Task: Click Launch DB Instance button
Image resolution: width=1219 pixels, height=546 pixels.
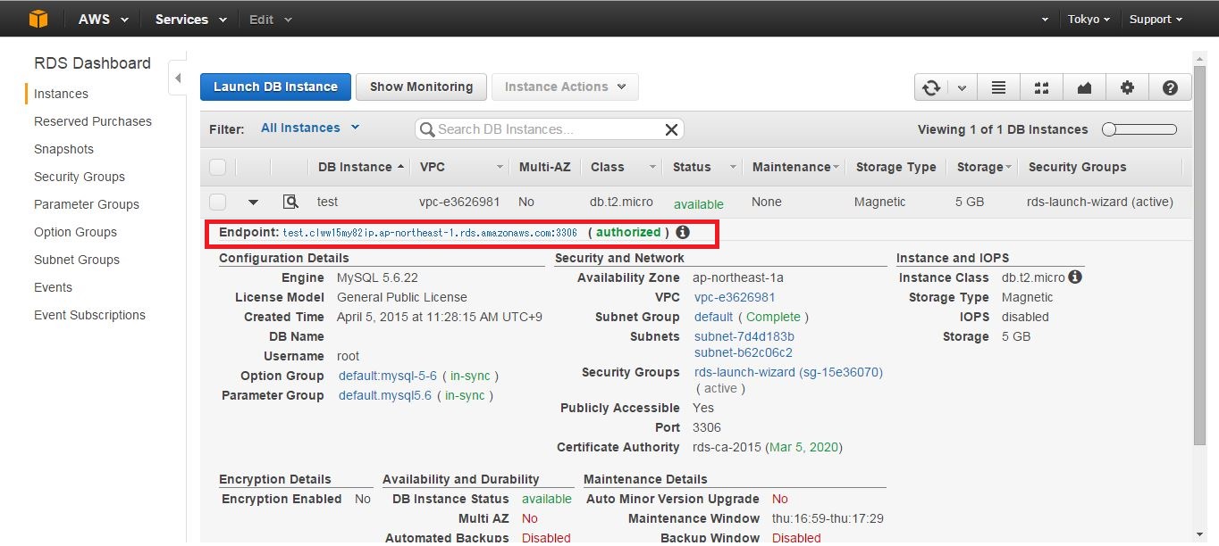Action: pyautogui.click(x=275, y=87)
